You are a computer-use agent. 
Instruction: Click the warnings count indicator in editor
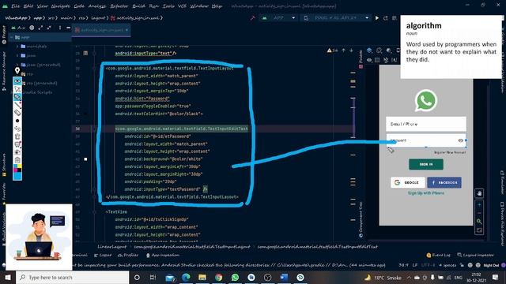332,50
